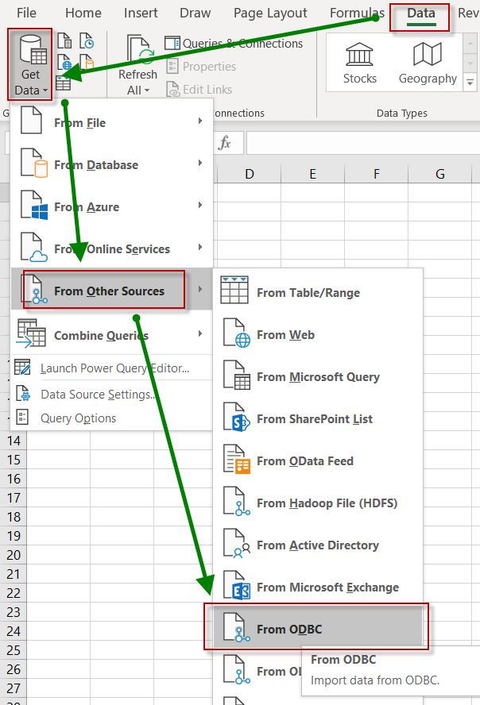
Task: Click the Refresh All icon
Action: (x=137, y=51)
